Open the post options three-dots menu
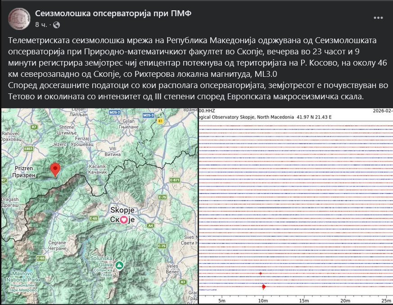393x305 pixels. [x=379, y=18]
